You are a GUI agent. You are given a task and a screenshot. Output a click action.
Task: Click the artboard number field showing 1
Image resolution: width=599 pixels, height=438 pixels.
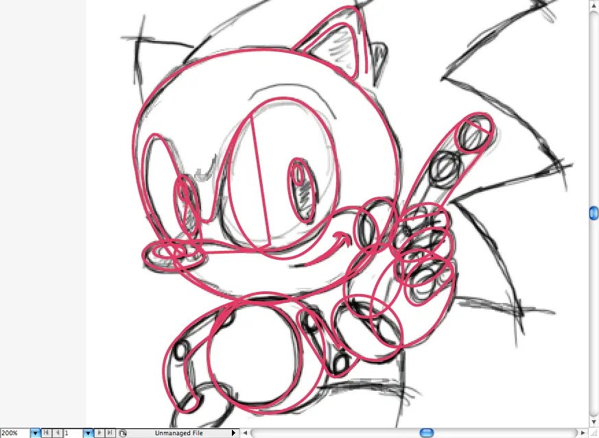(73, 433)
